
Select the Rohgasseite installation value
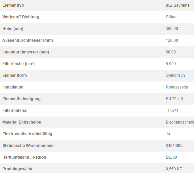coord(177,87)
